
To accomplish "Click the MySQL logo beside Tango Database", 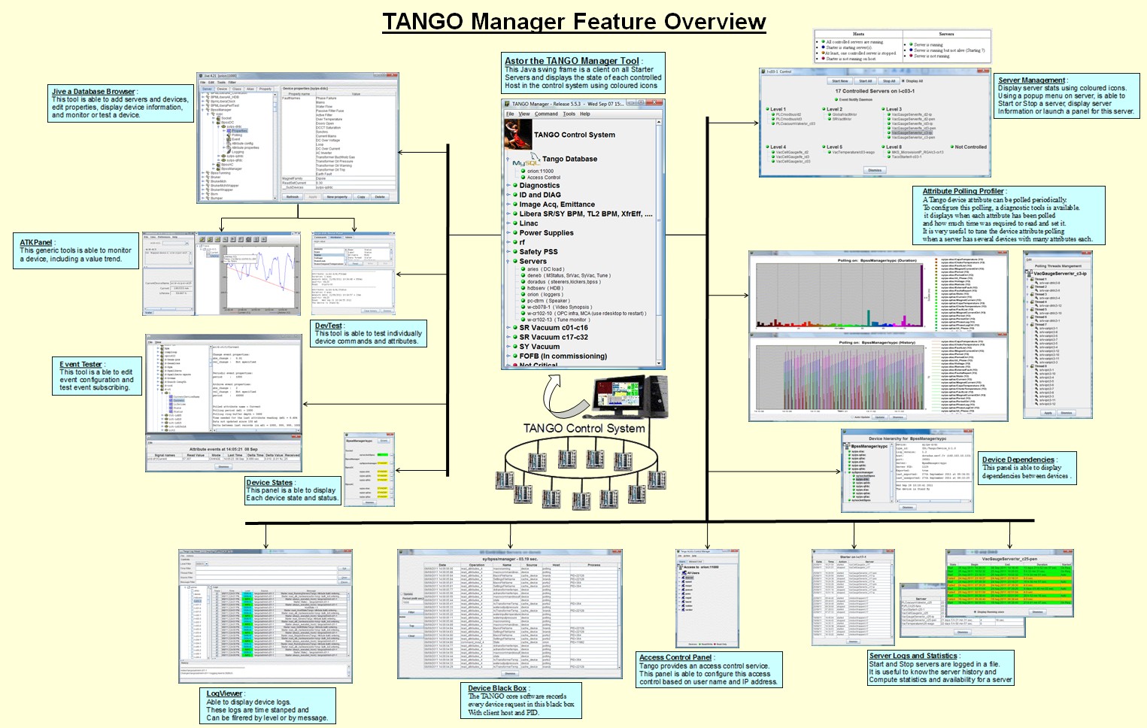I will click(526, 159).
